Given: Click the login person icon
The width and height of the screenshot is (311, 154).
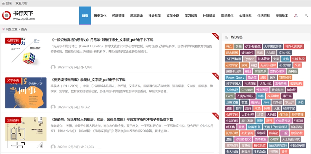Looking at the screenshot, I should pyautogui.click(x=3, y=3).
